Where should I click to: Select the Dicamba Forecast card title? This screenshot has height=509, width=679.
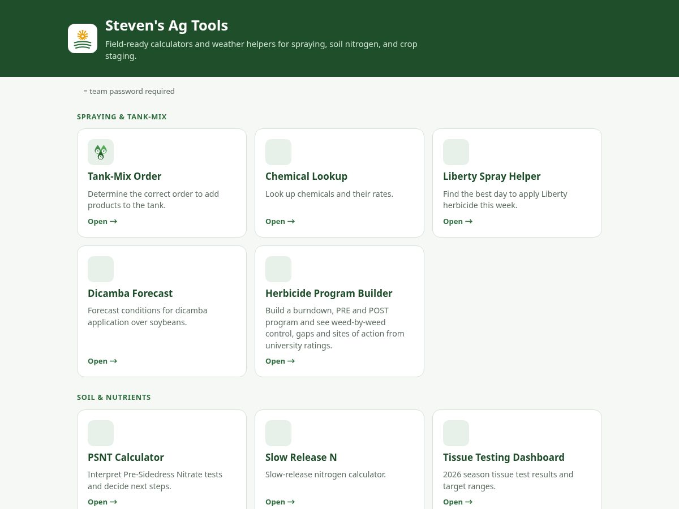tap(130, 294)
